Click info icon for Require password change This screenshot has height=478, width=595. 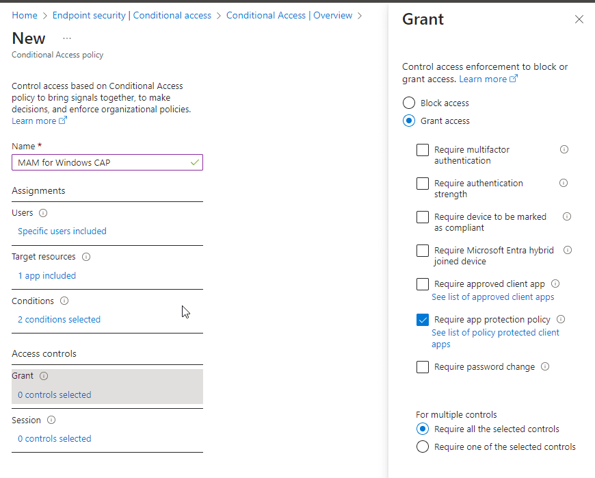(x=545, y=367)
